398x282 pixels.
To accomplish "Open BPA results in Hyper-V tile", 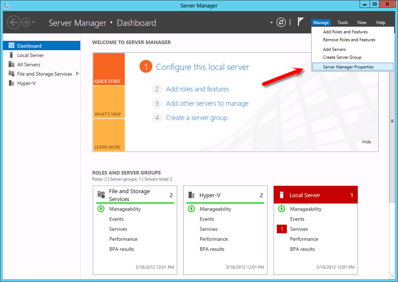I will (212, 249).
